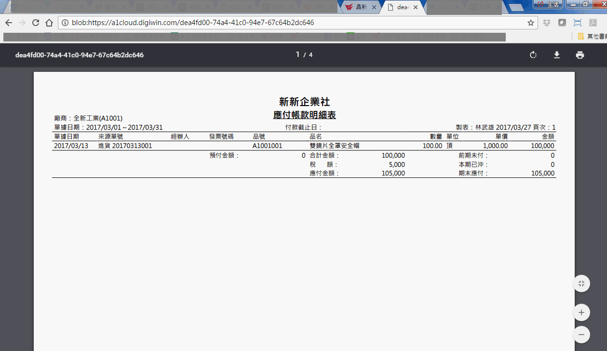
Task: Zoom out of the PDF
Action: click(x=581, y=334)
